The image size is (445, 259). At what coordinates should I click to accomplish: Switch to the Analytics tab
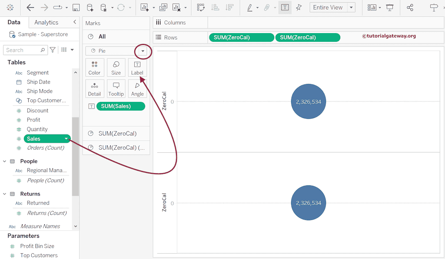pyautogui.click(x=46, y=22)
